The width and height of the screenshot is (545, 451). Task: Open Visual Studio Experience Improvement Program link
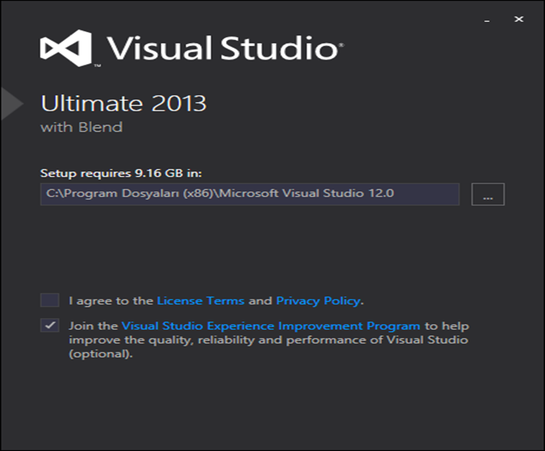pos(270,326)
